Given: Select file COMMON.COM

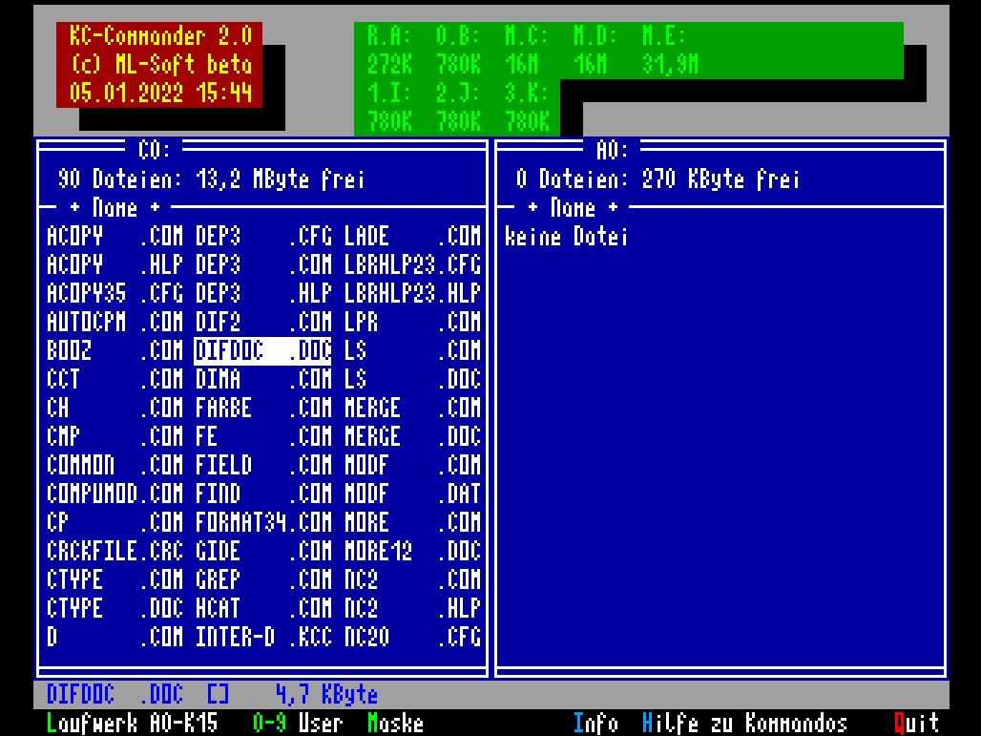Looking at the screenshot, I should click(x=115, y=465).
